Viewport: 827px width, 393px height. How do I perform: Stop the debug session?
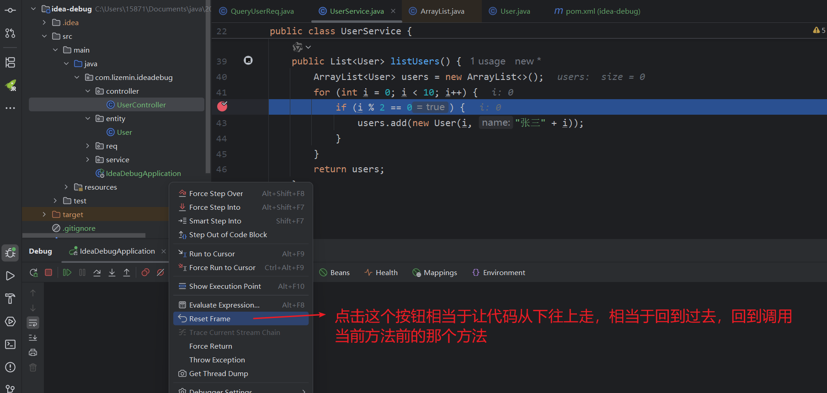tap(48, 272)
